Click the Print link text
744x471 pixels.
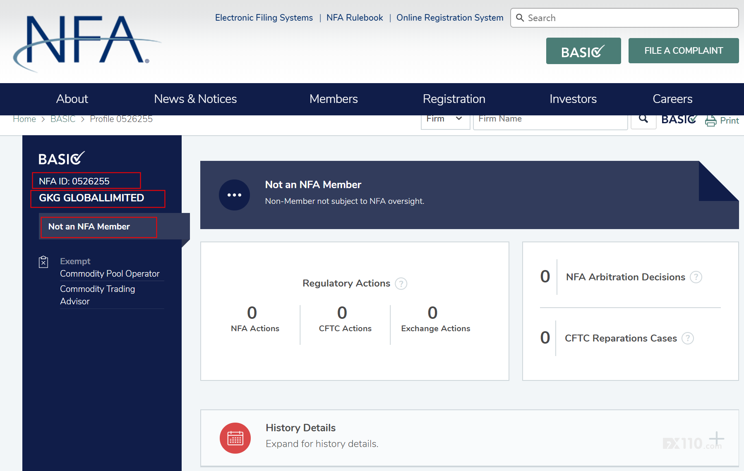[730, 121]
